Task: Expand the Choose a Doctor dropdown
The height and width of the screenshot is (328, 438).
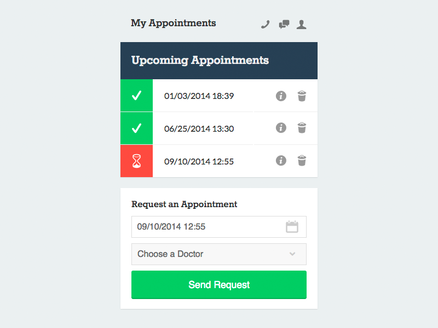Action: (x=219, y=254)
